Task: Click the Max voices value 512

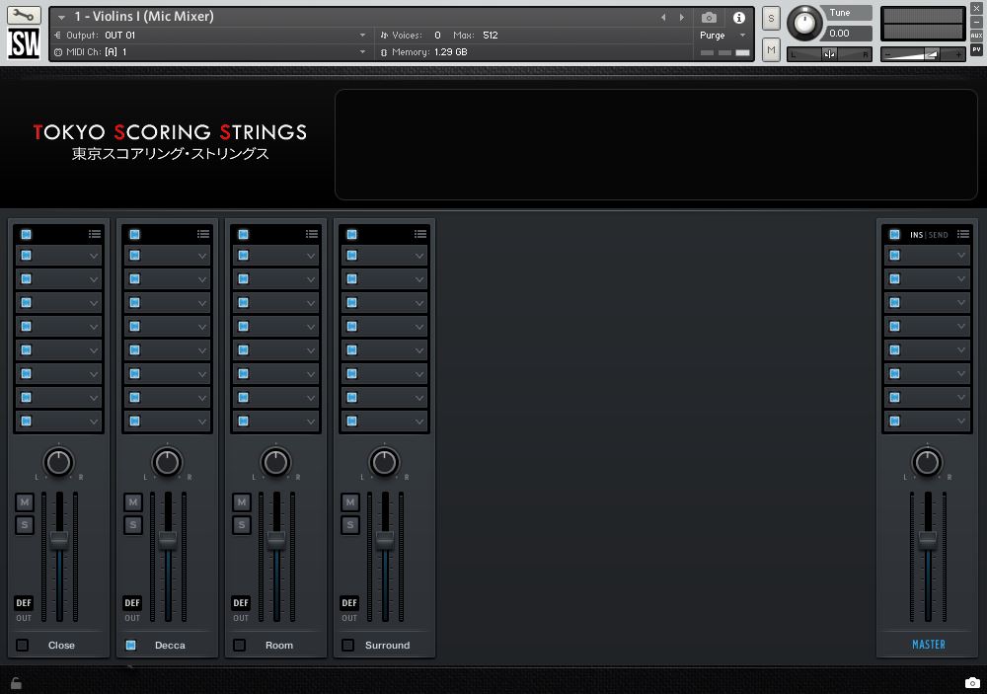Action: (491, 36)
